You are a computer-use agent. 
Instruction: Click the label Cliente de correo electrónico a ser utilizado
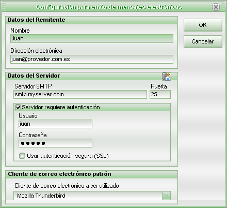point(67,186)
